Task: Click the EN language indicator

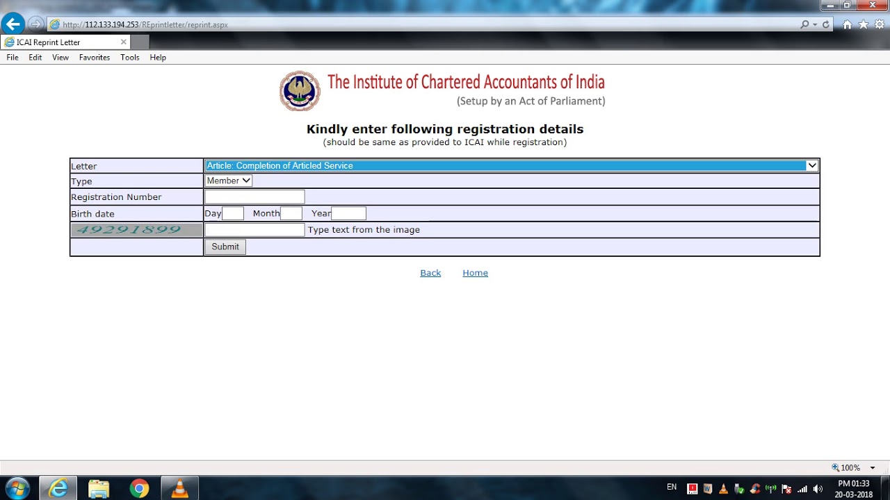Action: [672, 487]
